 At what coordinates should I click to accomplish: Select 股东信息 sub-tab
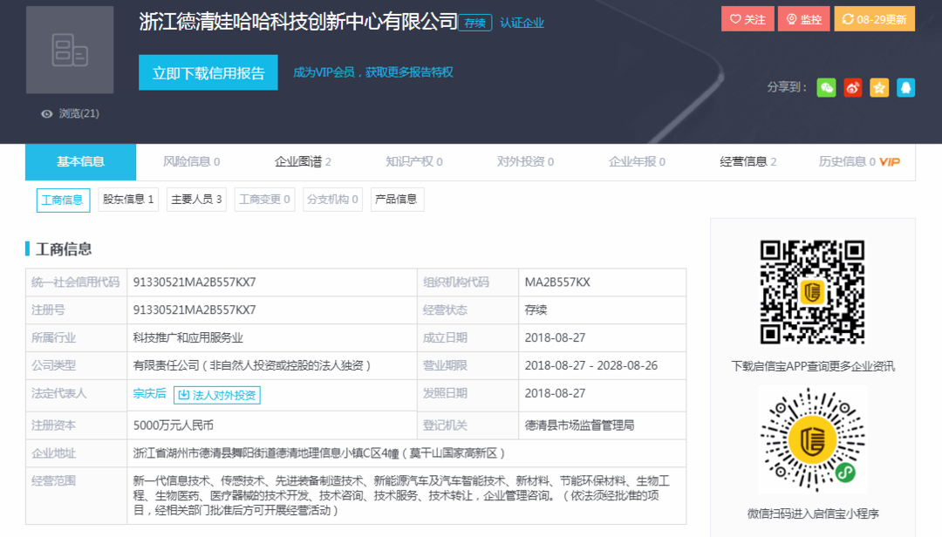128,200
